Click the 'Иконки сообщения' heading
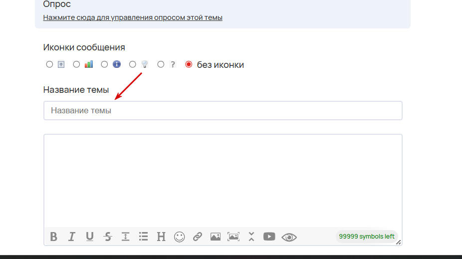 (x=84, y=47)
